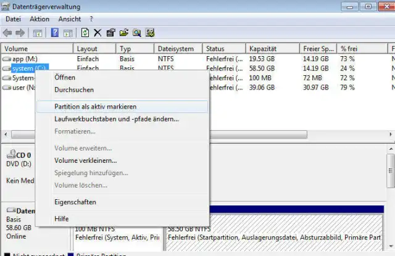This screenshot has width=395, height=256.
Task: Open the blue Help question-mark icon
Action: pos(55,33)
